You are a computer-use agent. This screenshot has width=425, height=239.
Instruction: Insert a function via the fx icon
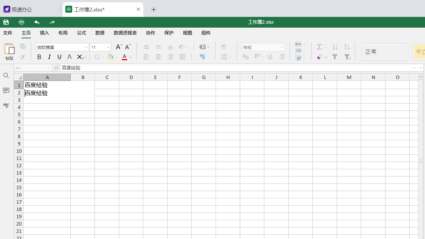[x=56, y=68]
